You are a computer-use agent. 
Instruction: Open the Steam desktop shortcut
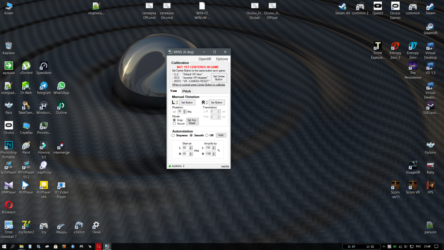(430, 8)
